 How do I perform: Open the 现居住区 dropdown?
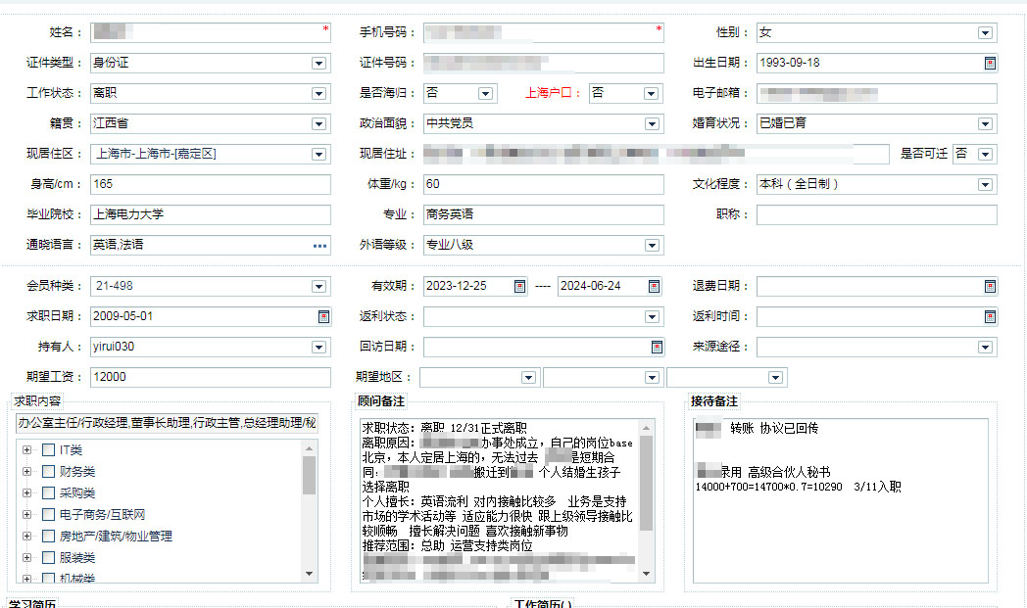click(x=318, y=155)
